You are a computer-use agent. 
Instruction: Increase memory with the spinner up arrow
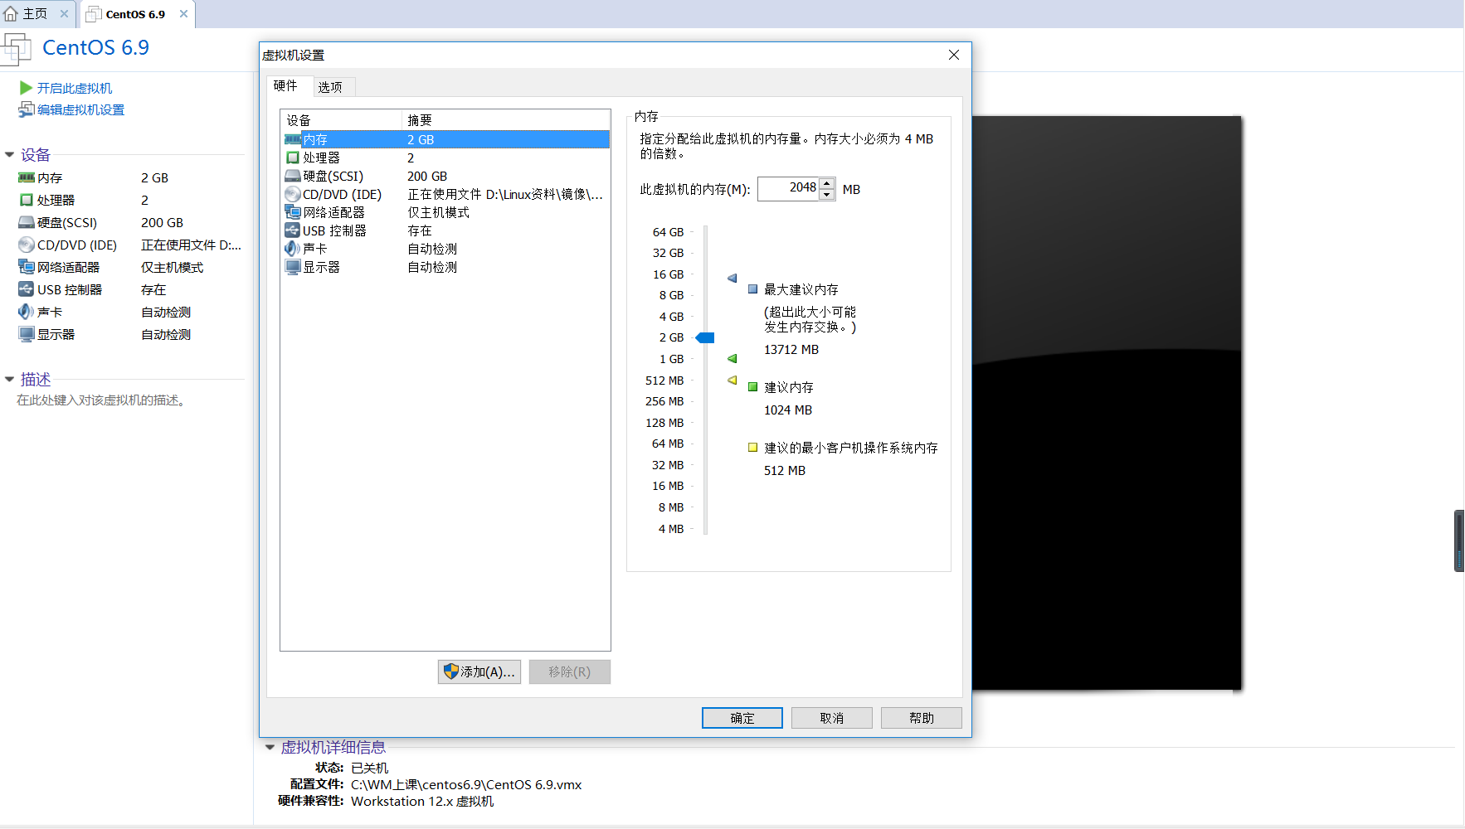(827, 183)
